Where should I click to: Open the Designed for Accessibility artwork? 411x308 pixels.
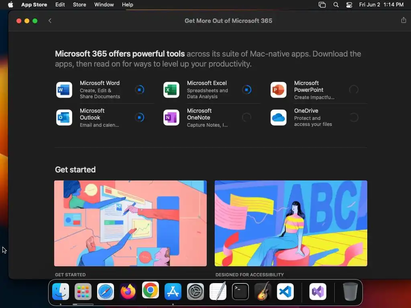291,223
